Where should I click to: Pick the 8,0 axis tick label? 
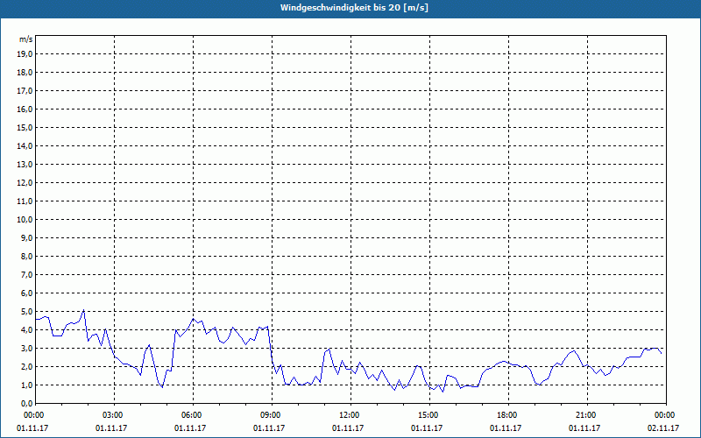point(26,256)
